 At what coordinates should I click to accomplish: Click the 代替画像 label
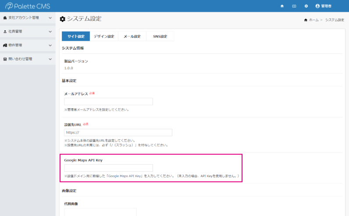(71, 204)
